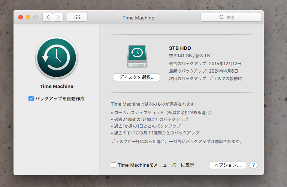The image size is (287, 187).
Task: Click the ローカルスナップショット bullet line
Action: [x=161, y=112]
